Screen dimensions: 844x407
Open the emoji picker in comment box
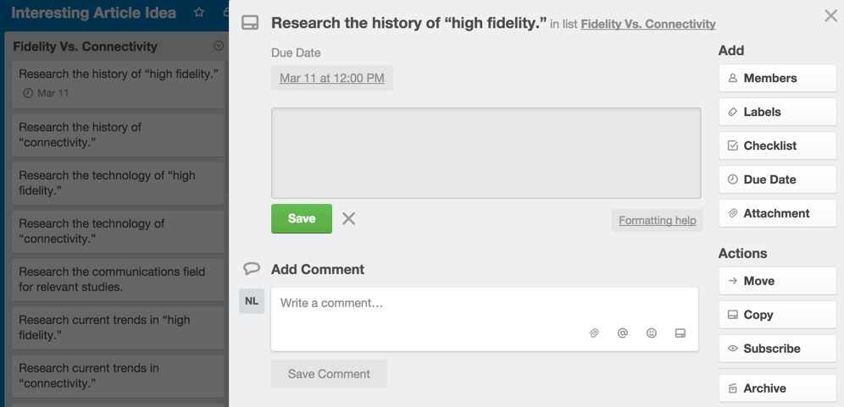(652, 333)
